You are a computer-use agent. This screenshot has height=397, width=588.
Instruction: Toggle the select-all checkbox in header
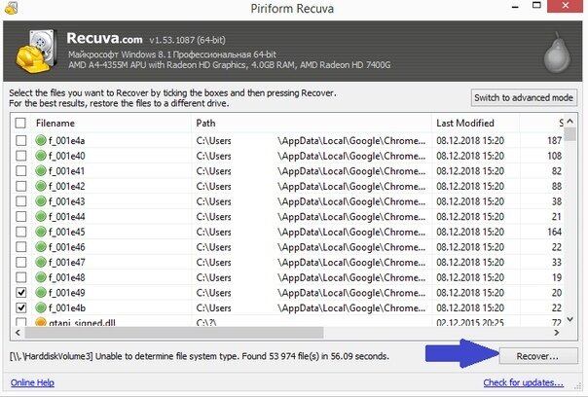click(20, 123)
